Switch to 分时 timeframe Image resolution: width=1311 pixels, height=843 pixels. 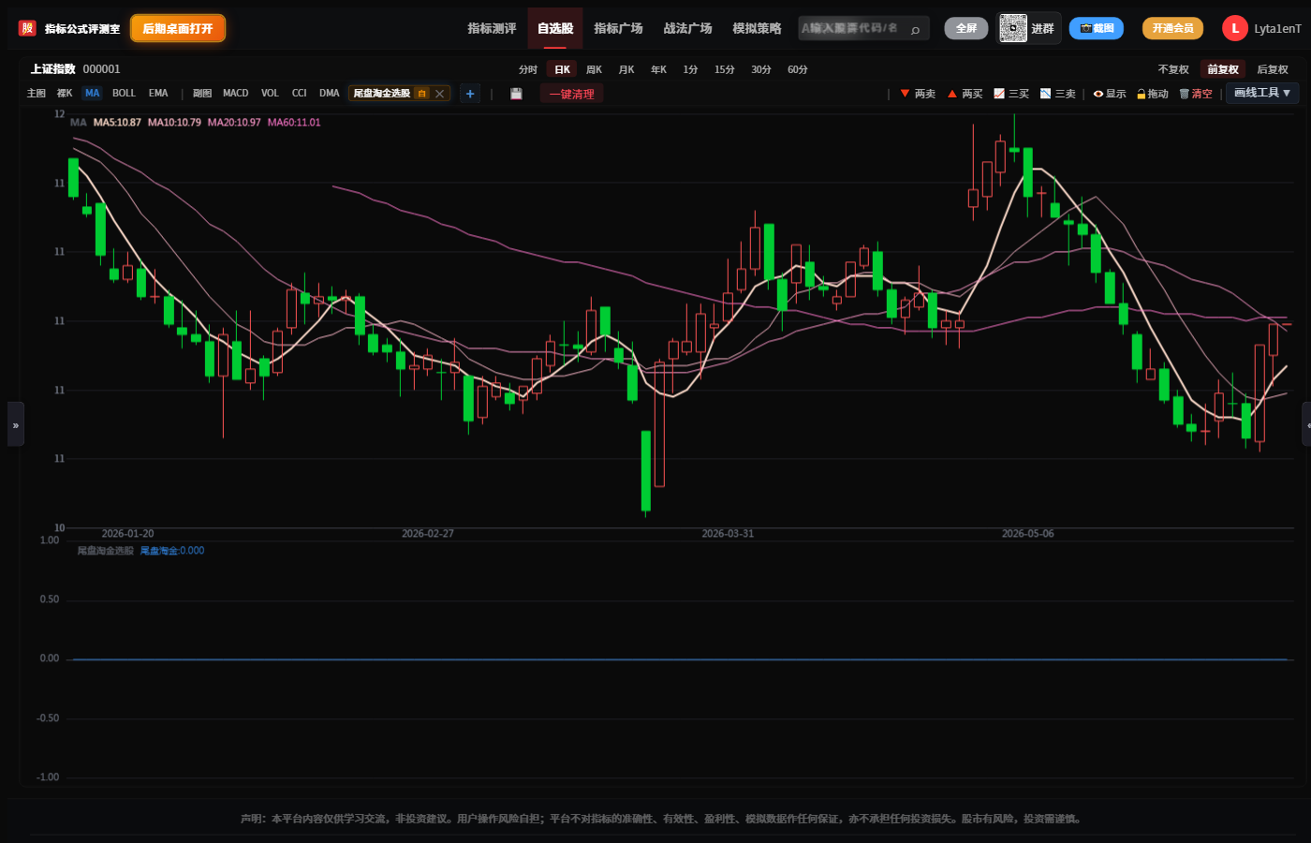point(528,69)
